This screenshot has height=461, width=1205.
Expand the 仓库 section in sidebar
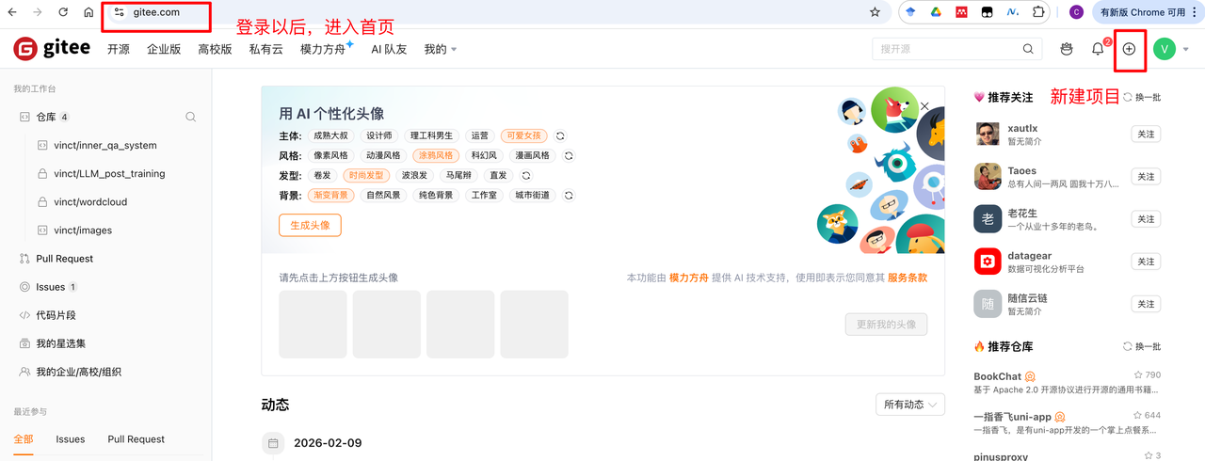(x=45, y=117)
